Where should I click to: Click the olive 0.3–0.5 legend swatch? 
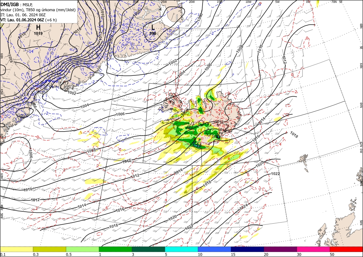(49, 249)
